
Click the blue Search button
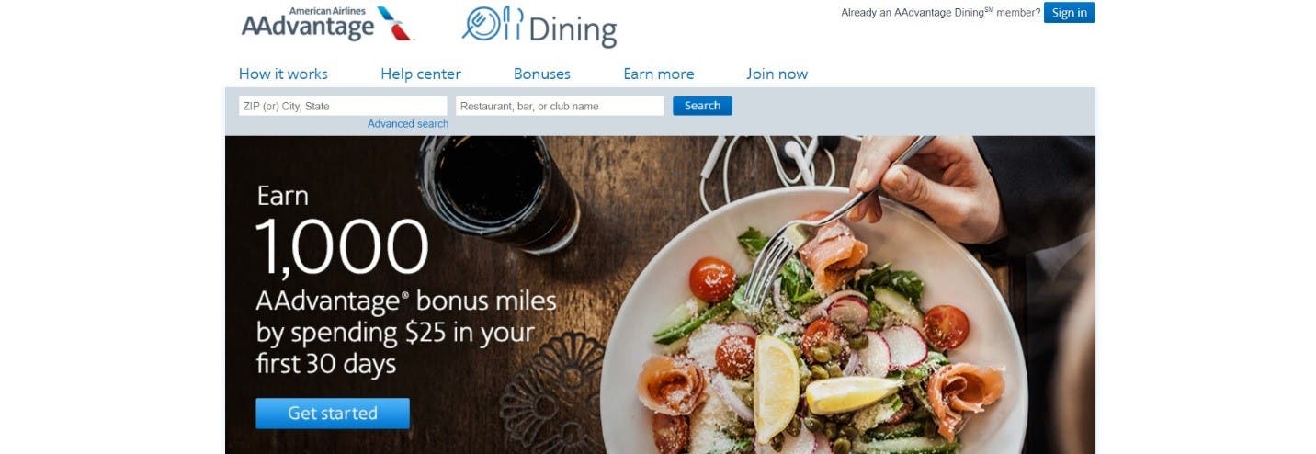coord(702,106)
